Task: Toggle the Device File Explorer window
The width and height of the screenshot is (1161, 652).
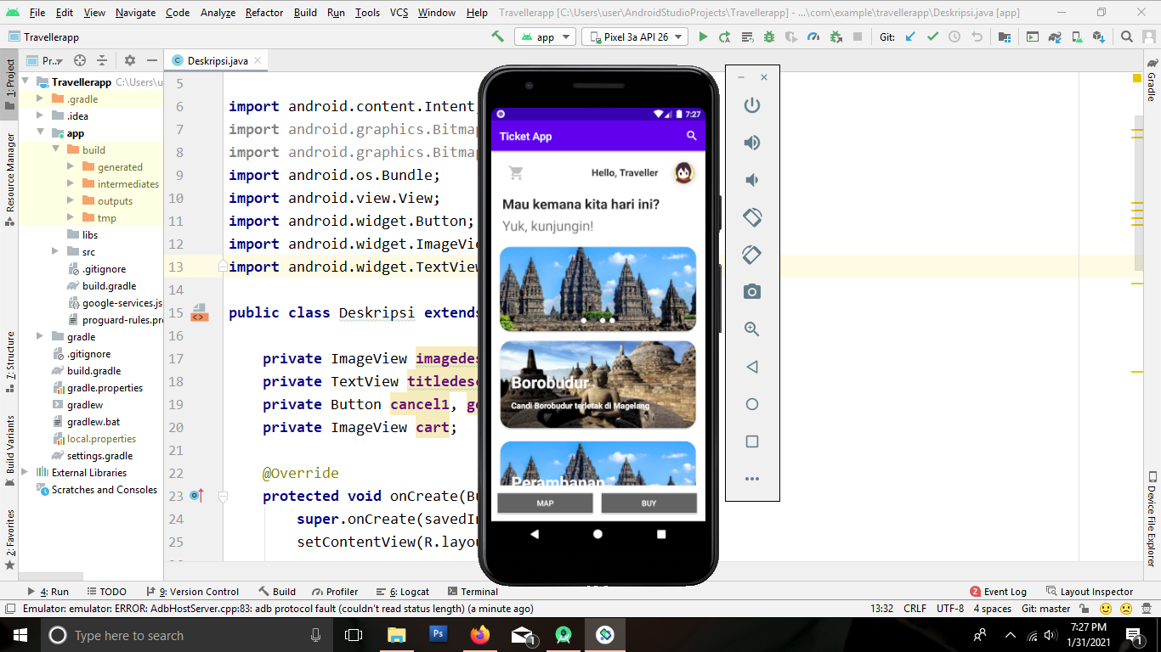Action: [x=1152, y=520]
